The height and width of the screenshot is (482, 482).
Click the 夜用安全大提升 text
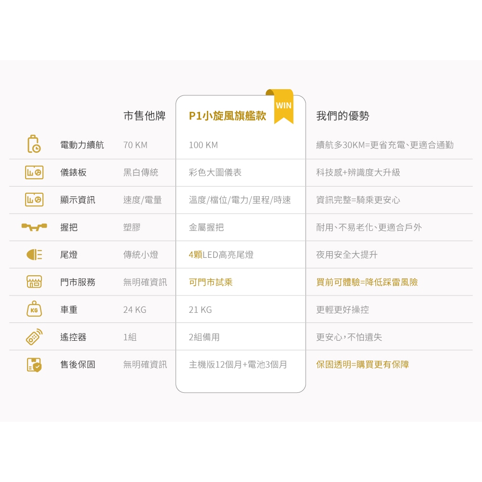tap(347, 254)
